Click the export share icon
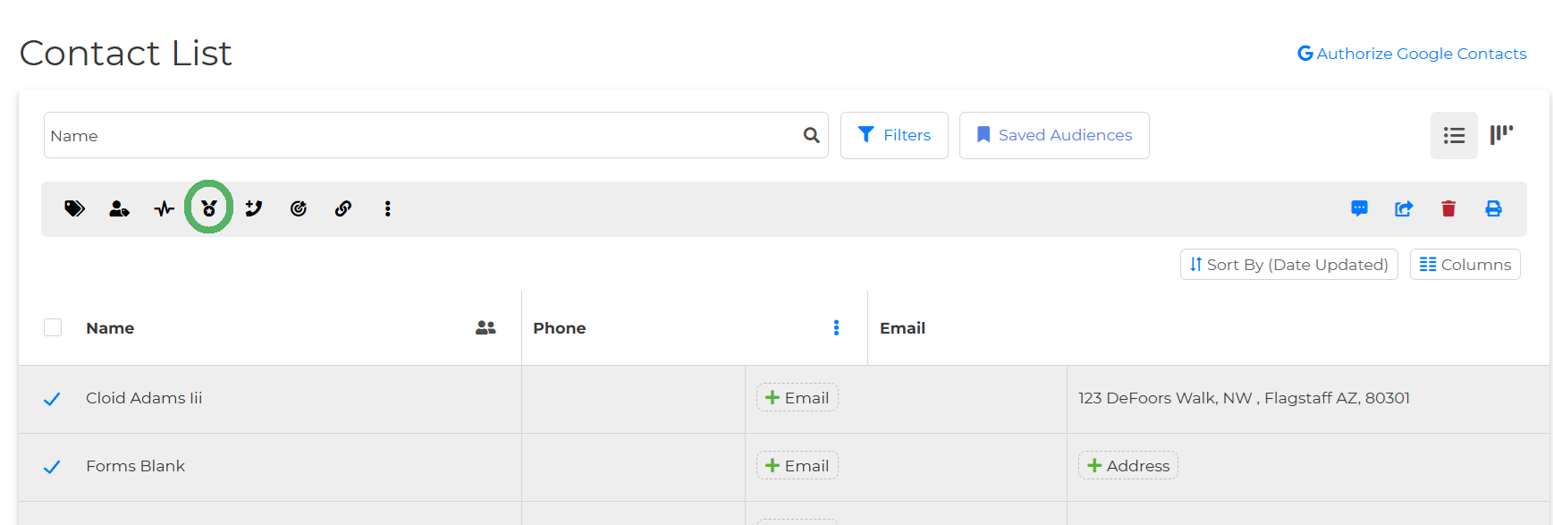 pyautogui.click(x=1404, y=208)
